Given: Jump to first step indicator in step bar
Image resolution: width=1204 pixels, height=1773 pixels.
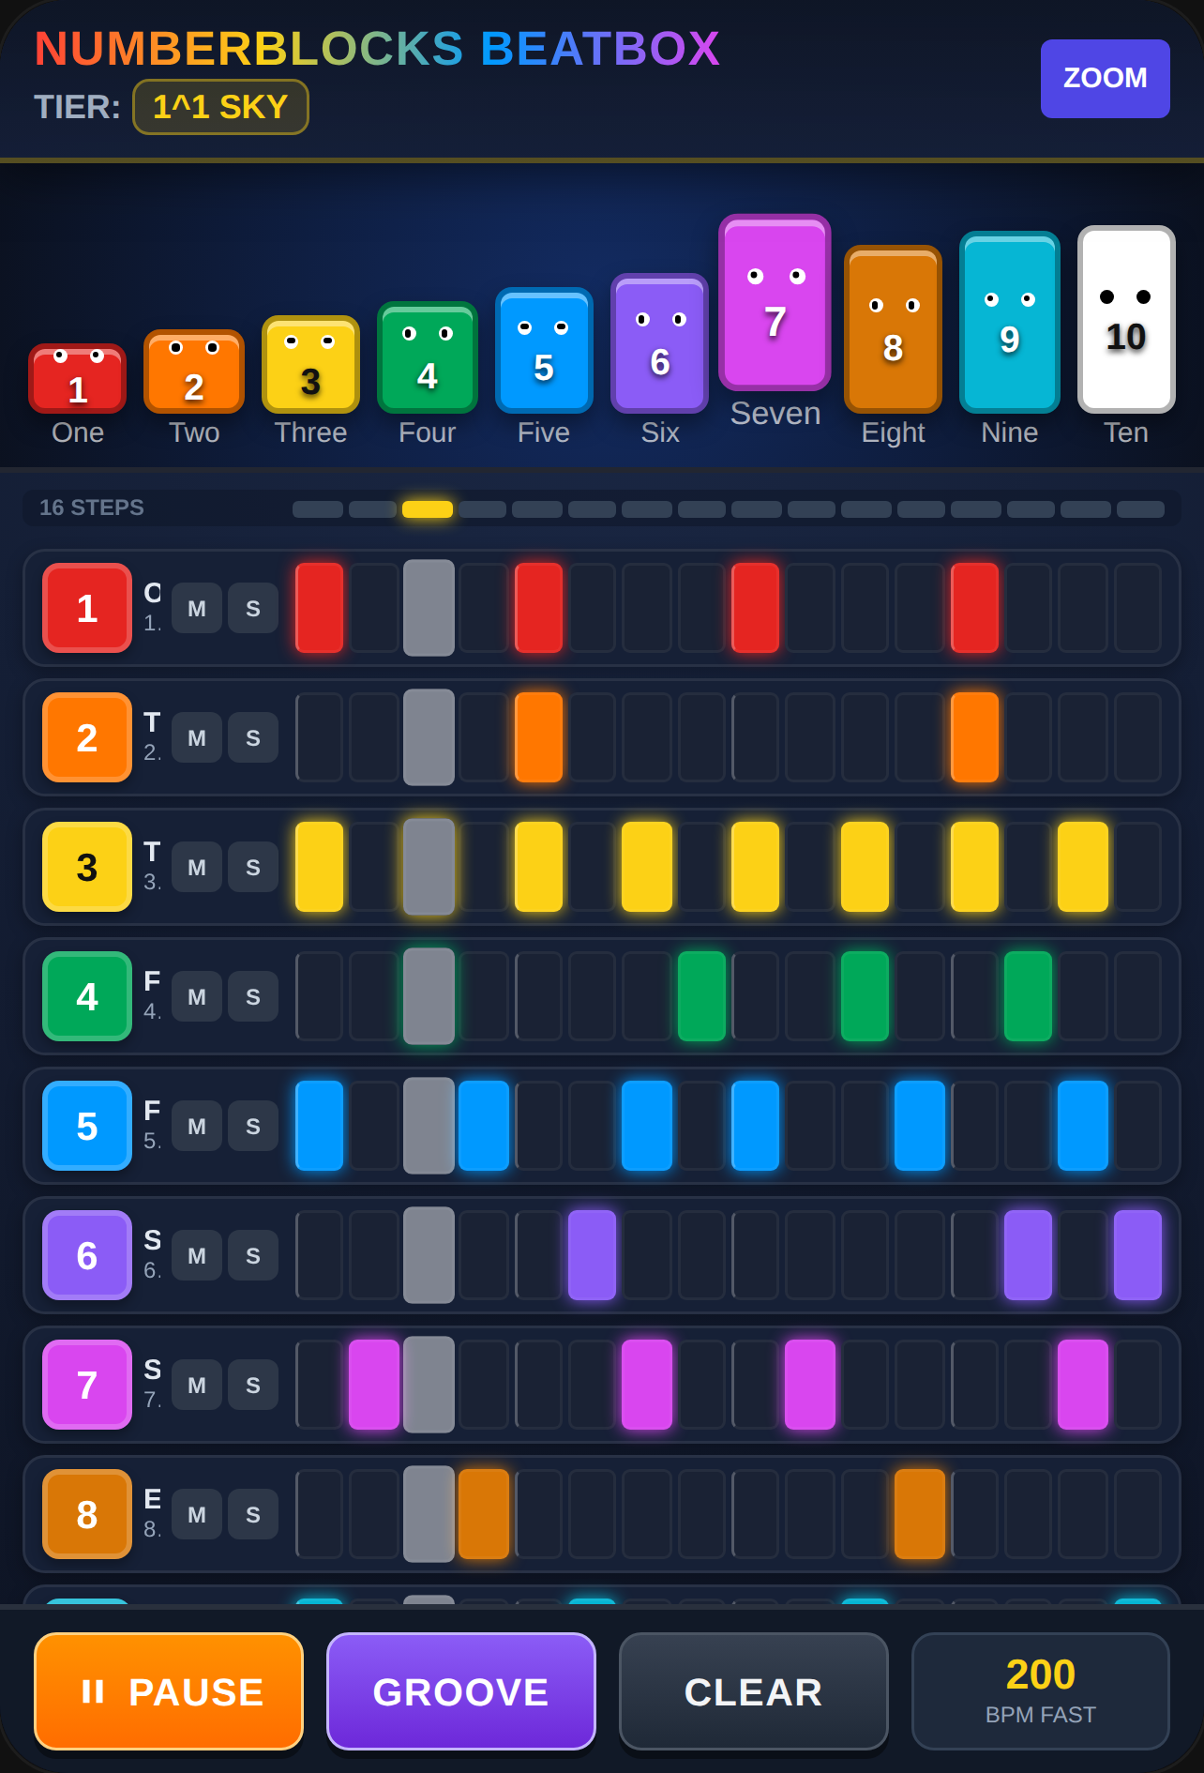Looking at the screenshot, I should pos(318,509).
